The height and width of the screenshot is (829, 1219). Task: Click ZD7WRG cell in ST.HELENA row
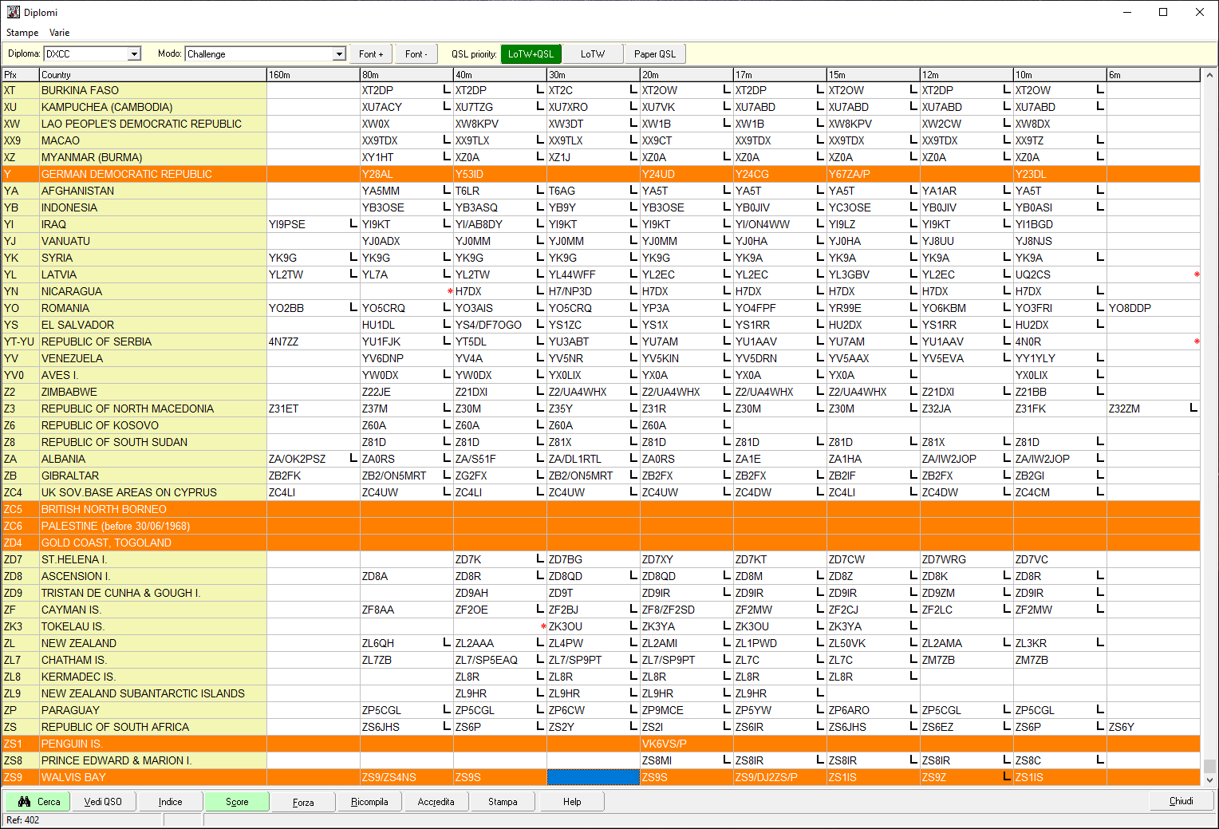[x=967, y=559]
